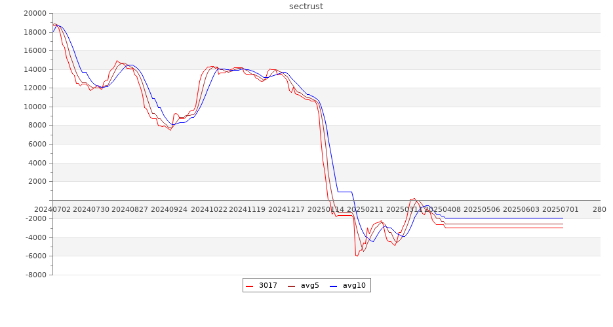Click the -2000 value on y-axis
This screenshot has width=613, height=327.
[x=35, y=219]
